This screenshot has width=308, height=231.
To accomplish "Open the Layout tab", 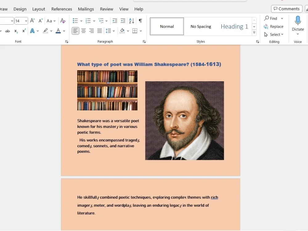I will 38,9.
